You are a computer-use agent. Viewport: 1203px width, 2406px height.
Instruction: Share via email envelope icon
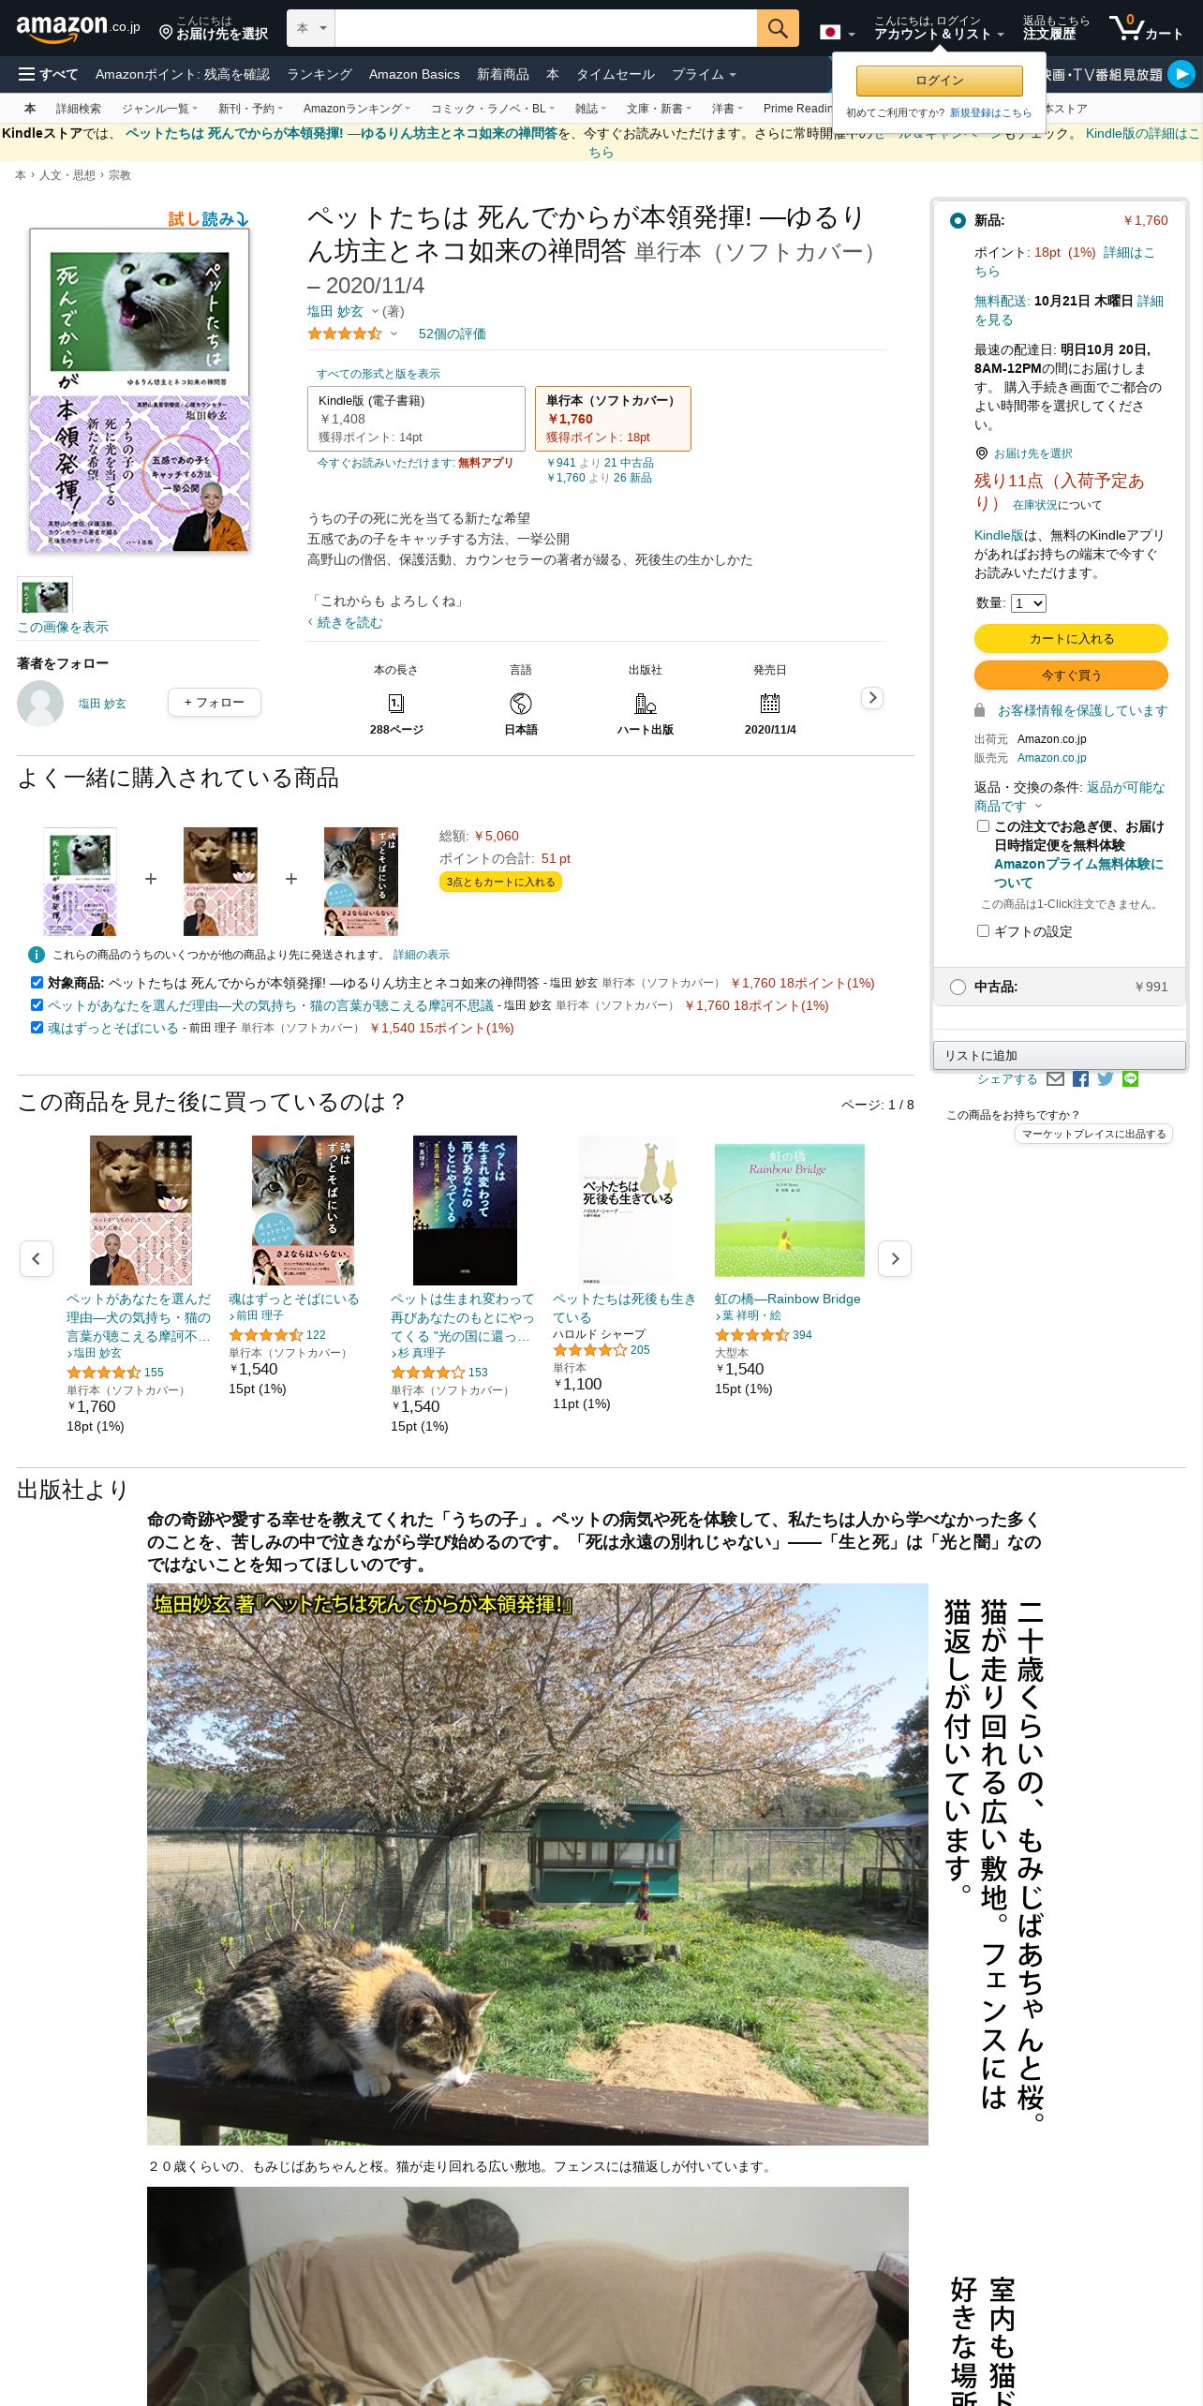[1055, 1079]
